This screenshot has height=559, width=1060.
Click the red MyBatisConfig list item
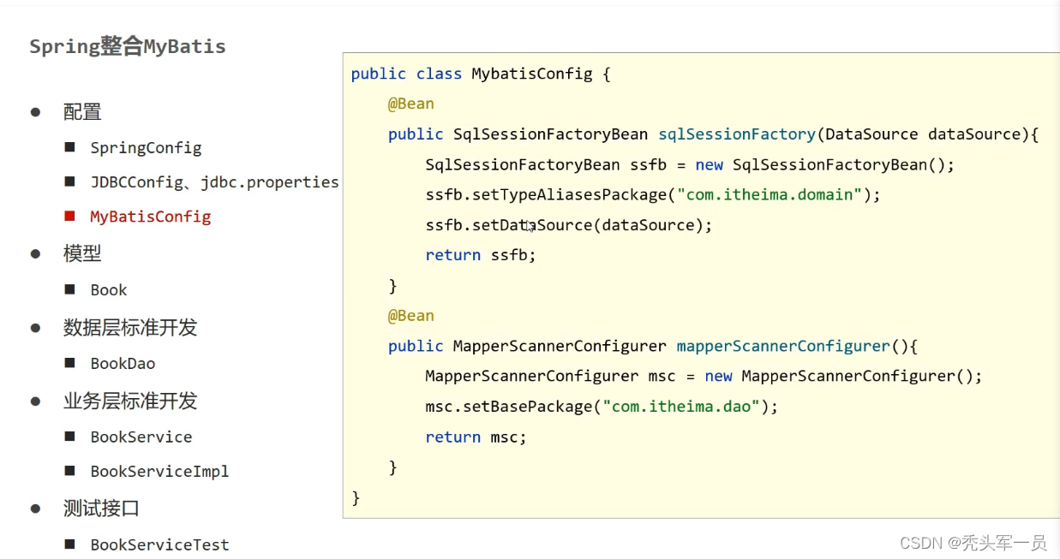tap(151, 217)
